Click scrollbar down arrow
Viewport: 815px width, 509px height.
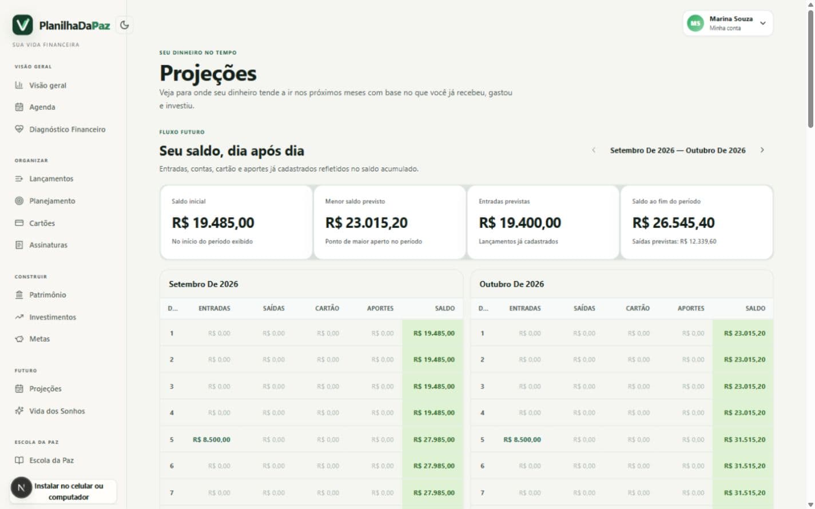[810, 504]
